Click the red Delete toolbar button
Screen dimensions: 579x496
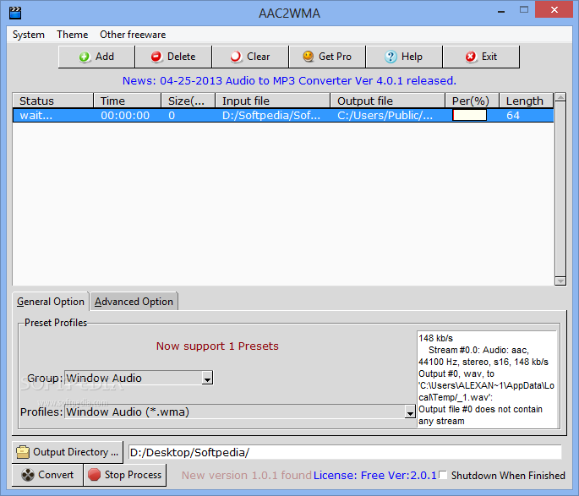173,57
